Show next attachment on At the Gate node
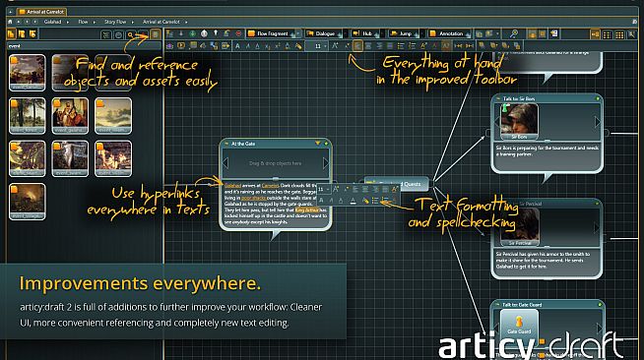 tap(326, 162)
